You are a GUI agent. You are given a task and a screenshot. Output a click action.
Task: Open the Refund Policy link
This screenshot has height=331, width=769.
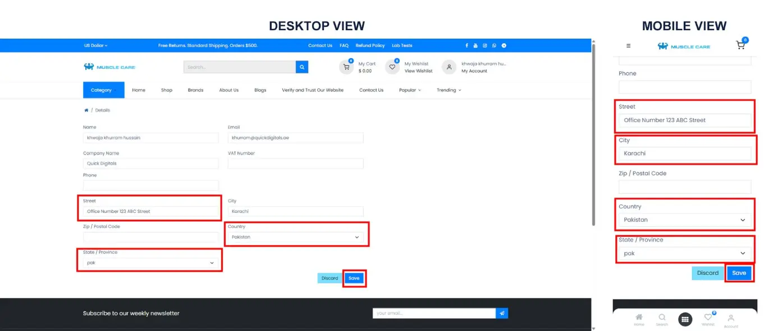click(370, 45)
